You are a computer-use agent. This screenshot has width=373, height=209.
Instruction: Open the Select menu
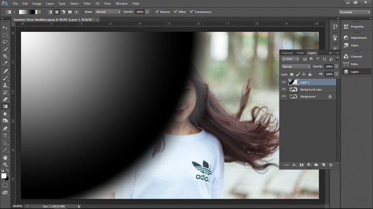coord(74,3)
